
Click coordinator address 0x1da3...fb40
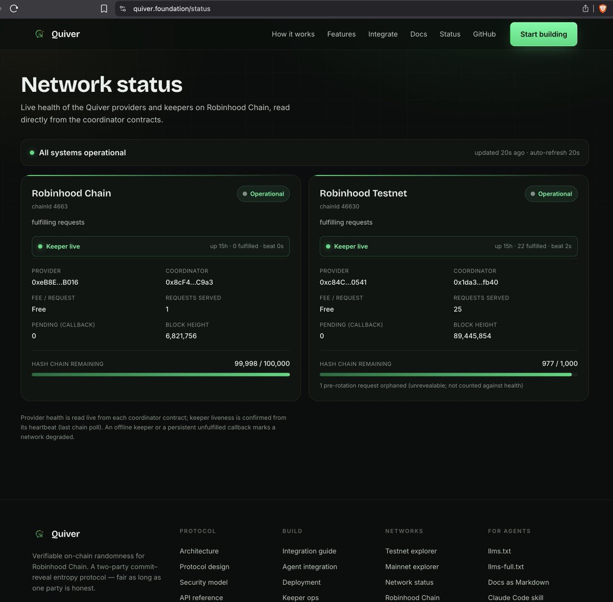point(476,282)
